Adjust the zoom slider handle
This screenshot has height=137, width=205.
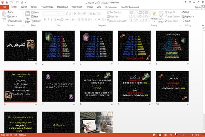[183, 135]
